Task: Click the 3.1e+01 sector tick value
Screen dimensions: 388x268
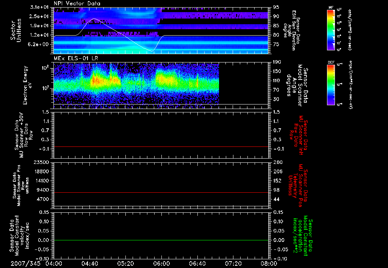Action: coord(39,7)
